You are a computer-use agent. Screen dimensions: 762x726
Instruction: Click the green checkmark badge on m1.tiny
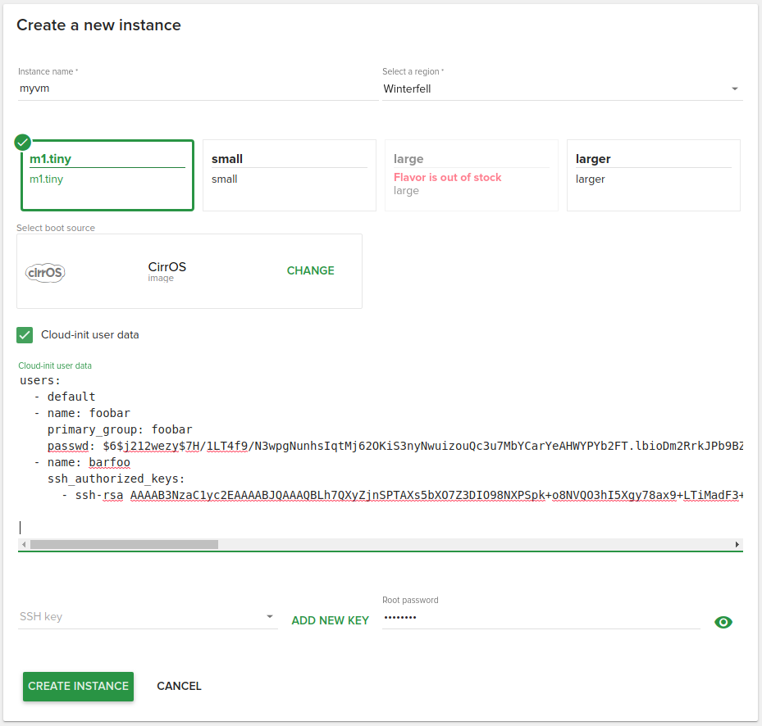(x=23, y=143)
